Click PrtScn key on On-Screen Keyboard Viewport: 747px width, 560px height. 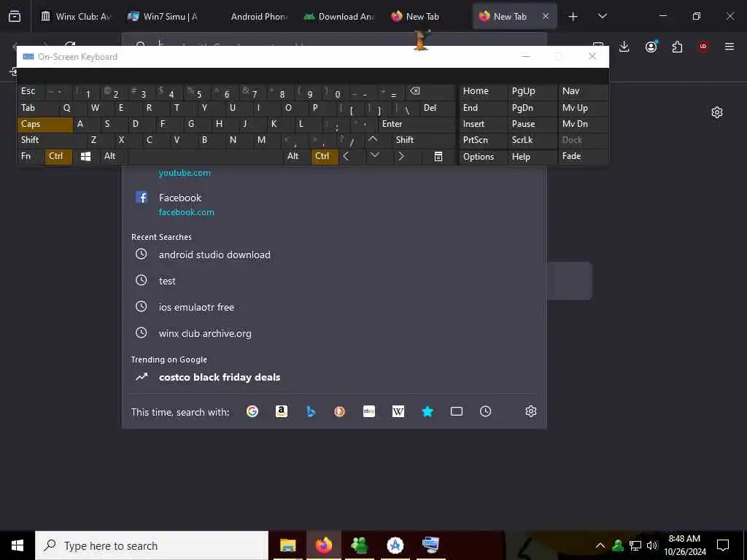tap(483, 141)
